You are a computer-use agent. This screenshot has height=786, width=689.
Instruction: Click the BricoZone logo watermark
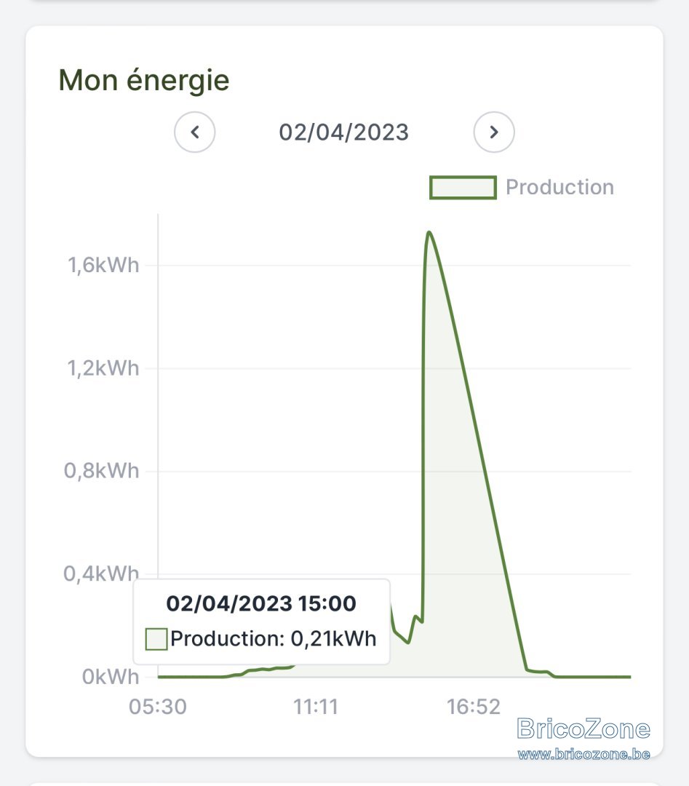pos(584,729)
